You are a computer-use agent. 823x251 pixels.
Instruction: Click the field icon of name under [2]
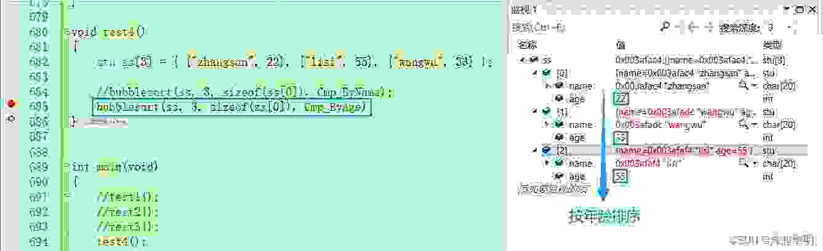click(559, 164)
